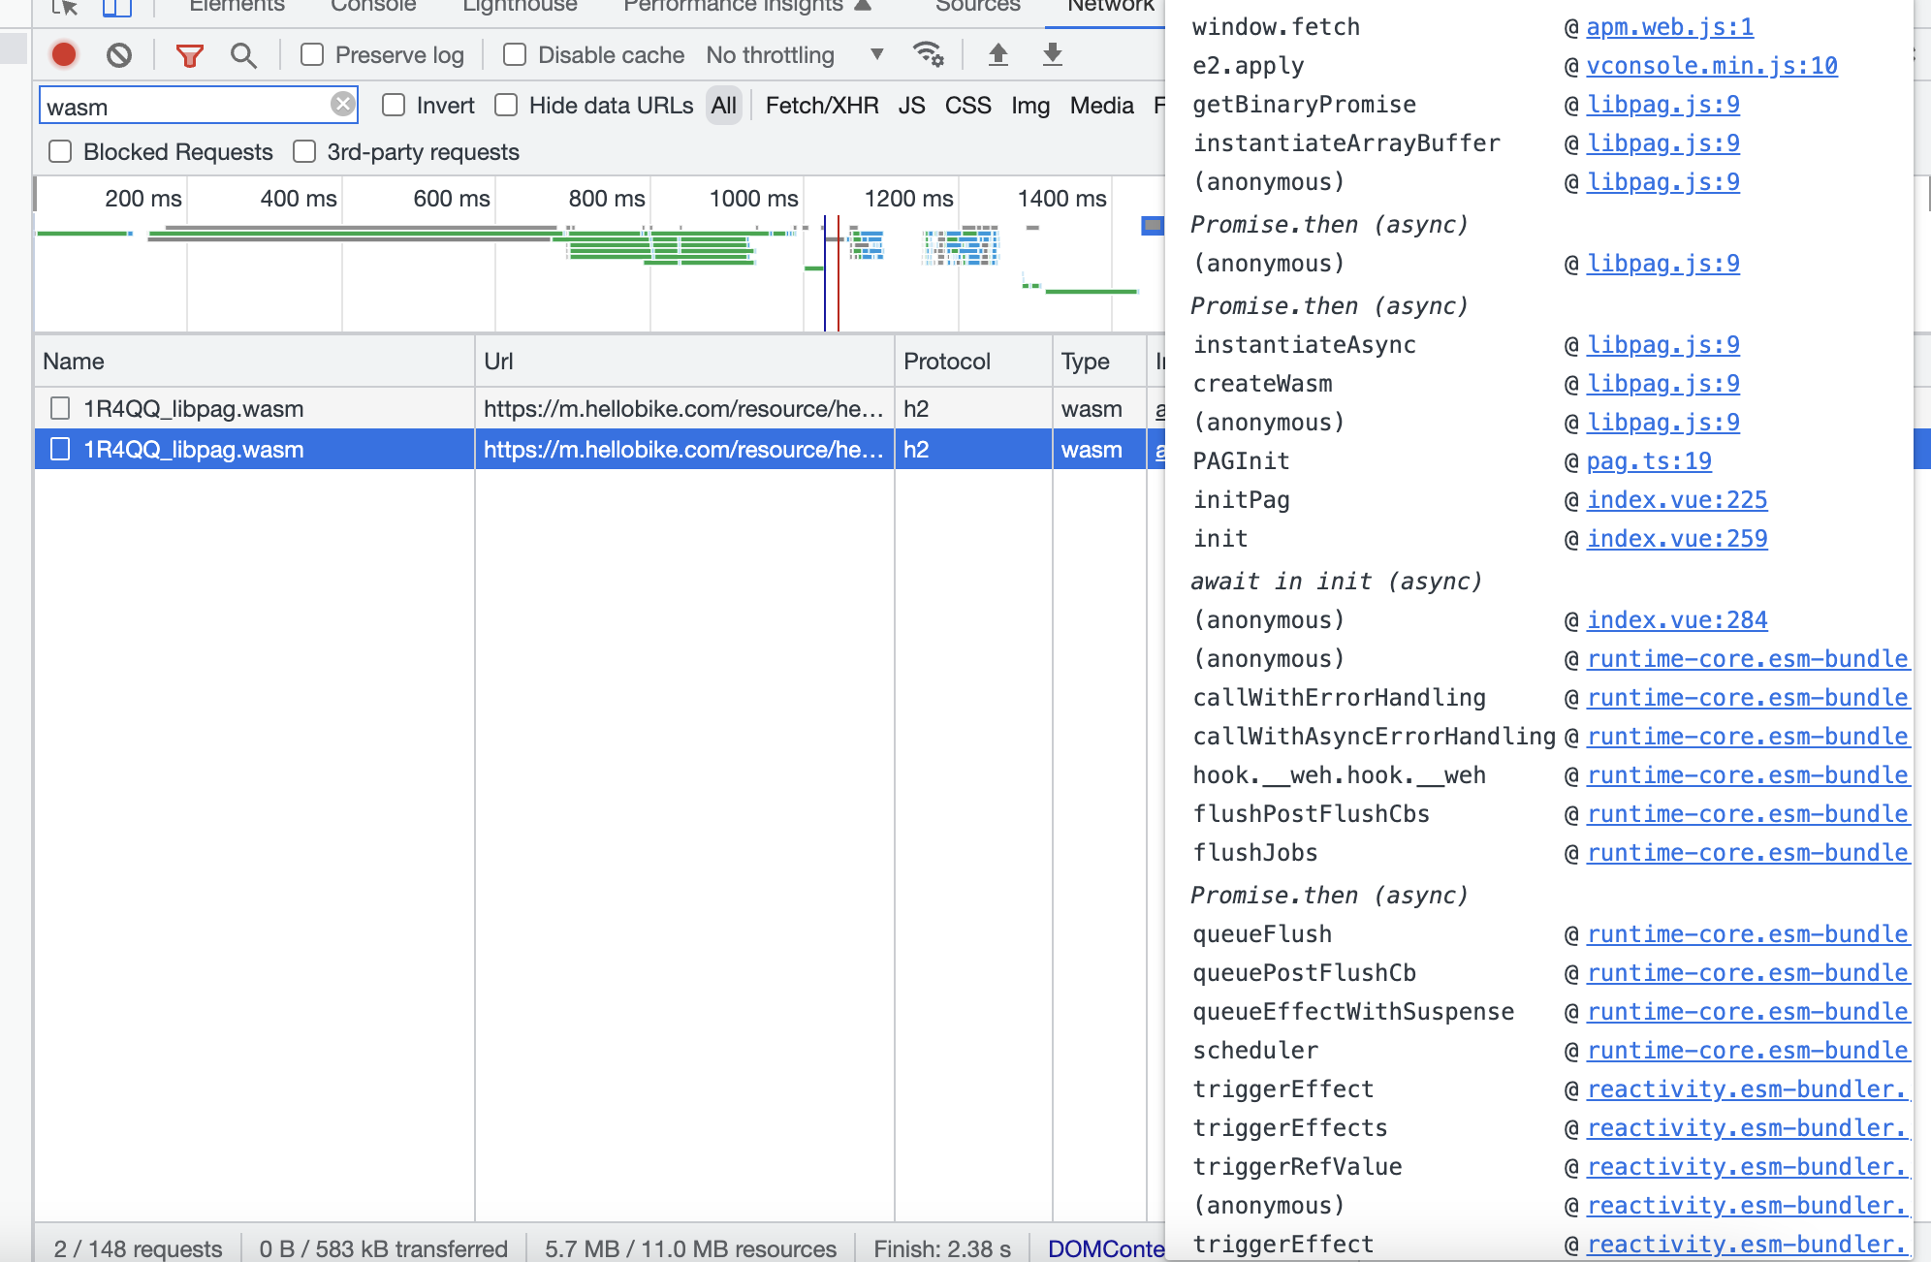Open the network request filter options
The width and height of the screenshot is (1931, 1262).
pyautogui.click(x=190, y=55)
